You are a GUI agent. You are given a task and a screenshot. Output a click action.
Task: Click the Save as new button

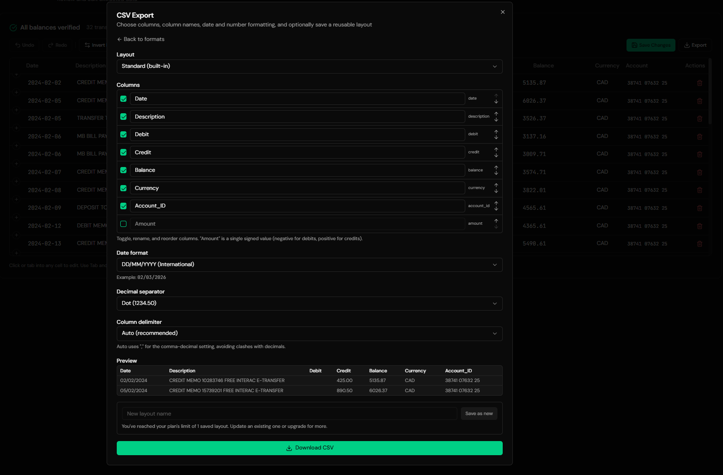[479, 414]
